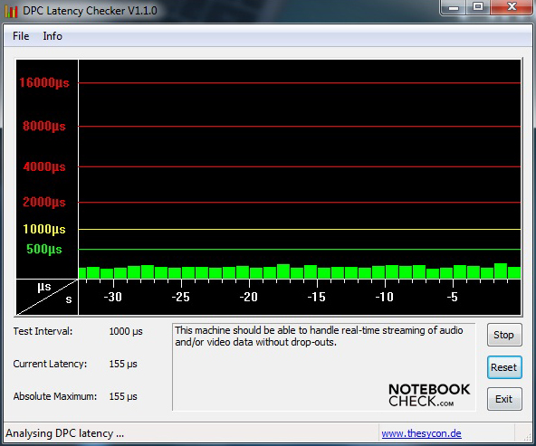Open the www.thesycon.de link
The width and height of the screenshot is (536, 446).
coord(421,433)
